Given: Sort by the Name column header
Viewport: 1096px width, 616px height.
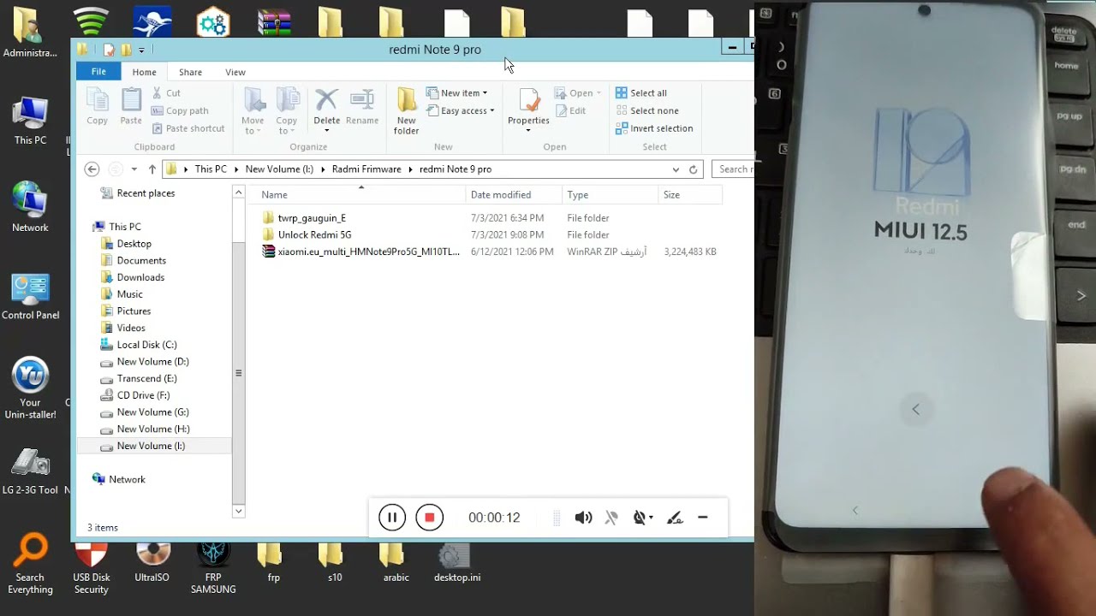Looking at the screenshot, I should tap(360, 195).
